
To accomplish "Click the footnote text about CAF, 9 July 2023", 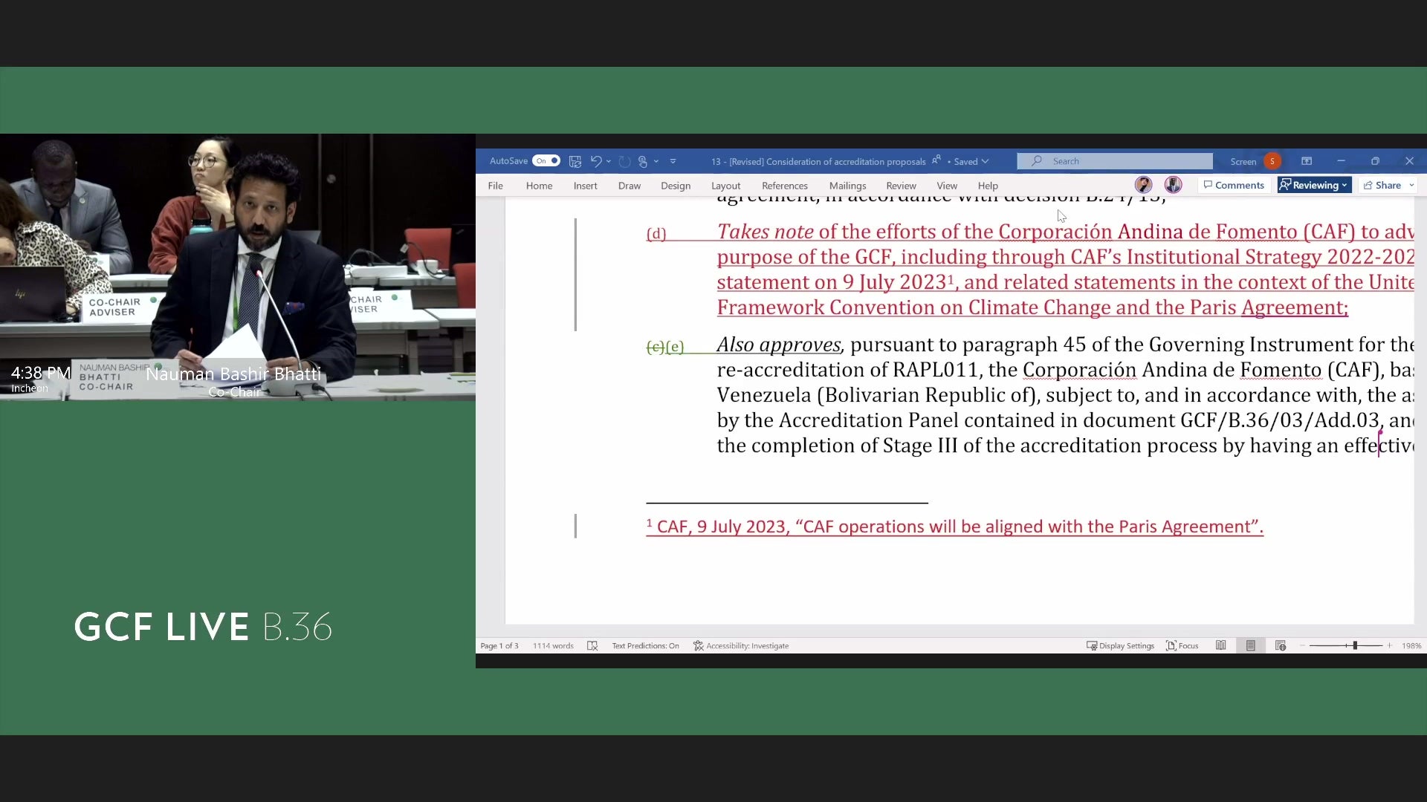I will [955, 526].
